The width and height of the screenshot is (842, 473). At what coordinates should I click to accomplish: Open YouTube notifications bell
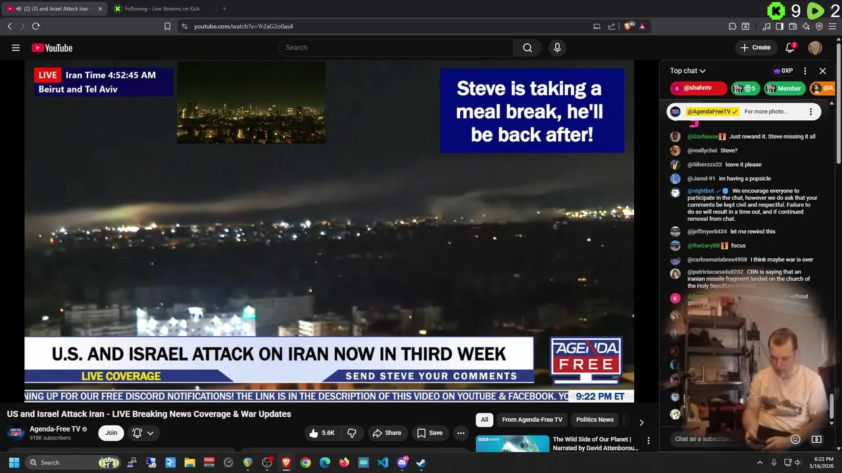tap(791, 47)
